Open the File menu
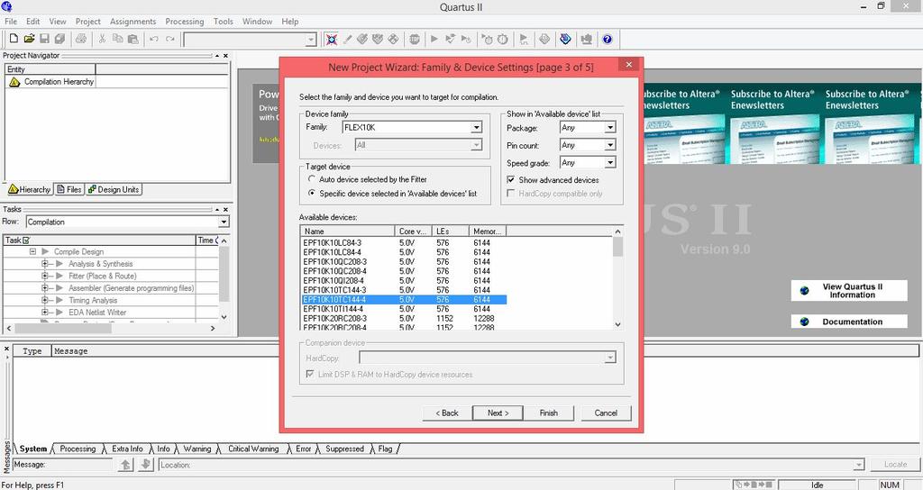 pos(11,22)
